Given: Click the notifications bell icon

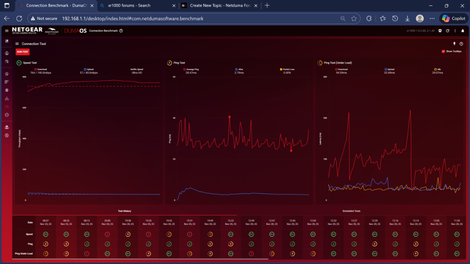Looking at the screenshot, I should (463, 31).
